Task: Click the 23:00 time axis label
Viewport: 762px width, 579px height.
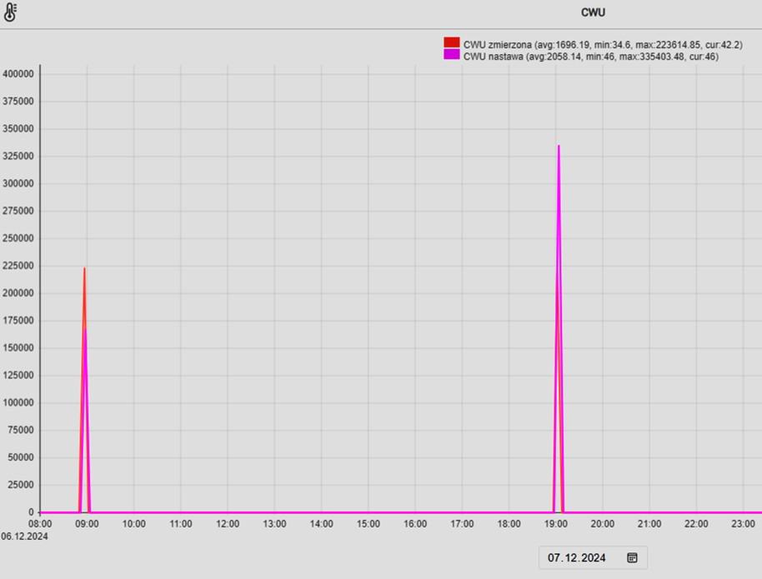Action: point(743,524)
